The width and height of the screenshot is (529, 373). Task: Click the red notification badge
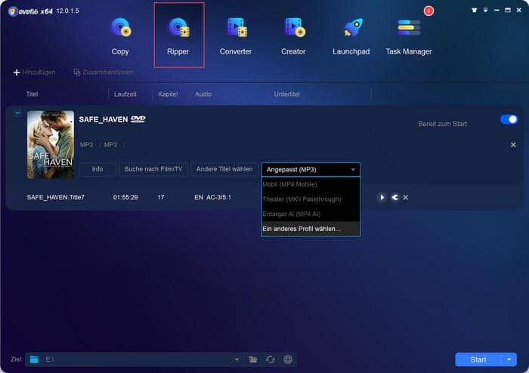pyautogui.click(x=428, y=11)
